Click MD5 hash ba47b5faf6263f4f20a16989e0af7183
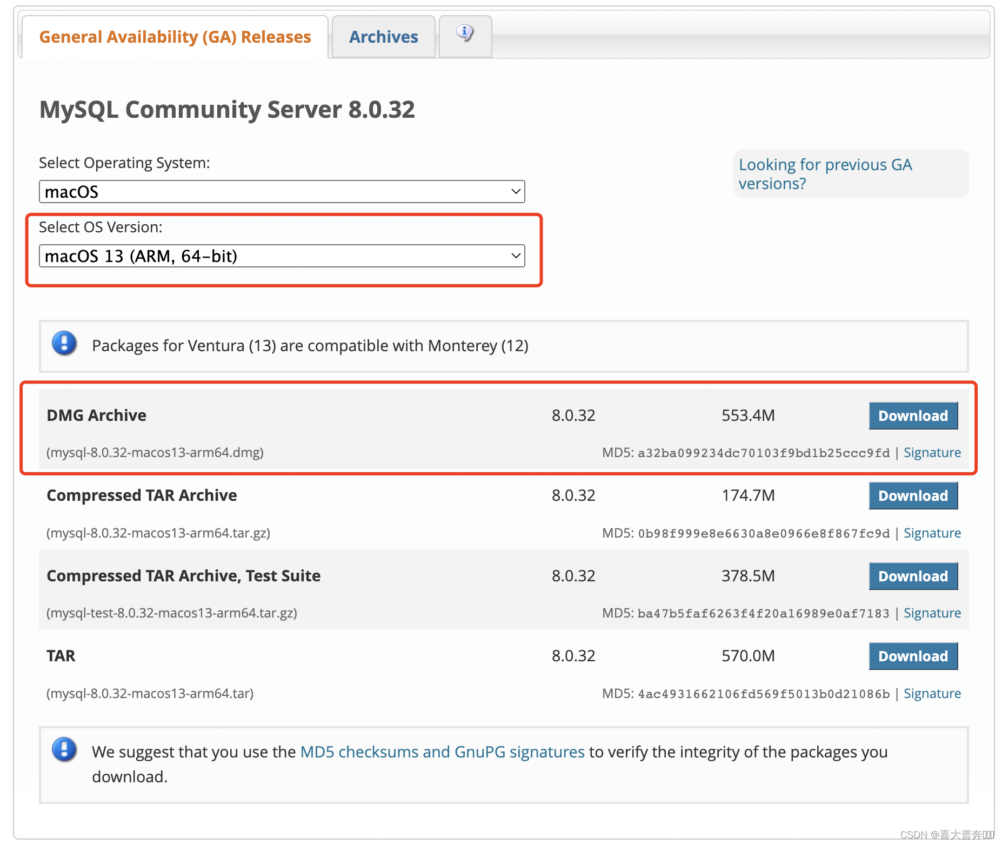This screenshot has width=1002, height=845. [x=764, y=614]
